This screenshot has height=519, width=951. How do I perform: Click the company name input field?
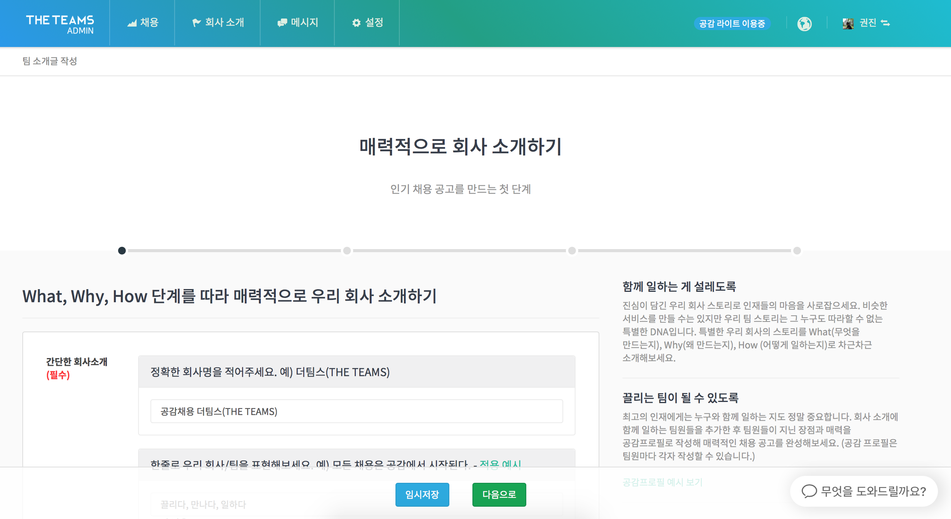(356, 411)
